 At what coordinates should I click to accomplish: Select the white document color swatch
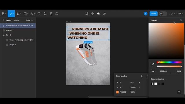[x=156, y=84]
